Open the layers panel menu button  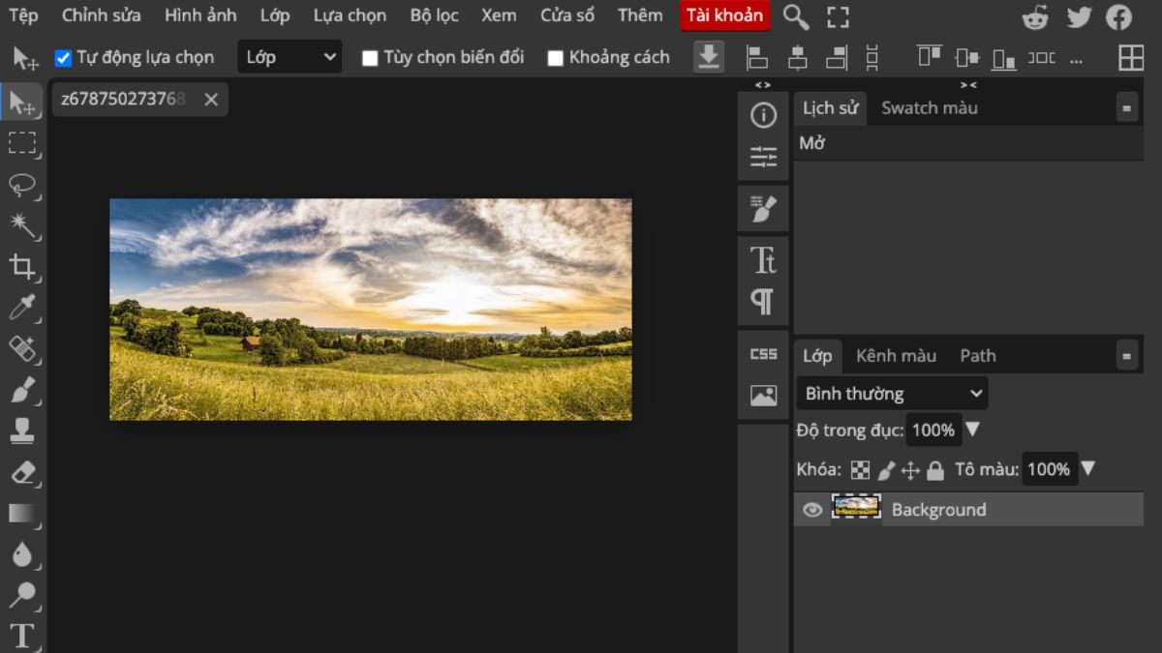1127,356
